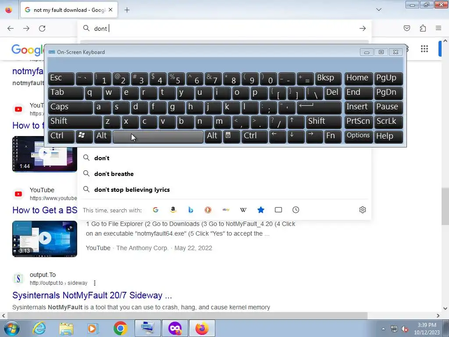Viewport: 449px width, 337px height.
Task: Click the horizontal page scrollbar thumb
Action: [x=188, y=315]
